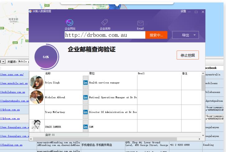Click the 关键词 keyword field in background window
Image resolution: width=226 pixels, height=152 pixels.
coord(23,62)
